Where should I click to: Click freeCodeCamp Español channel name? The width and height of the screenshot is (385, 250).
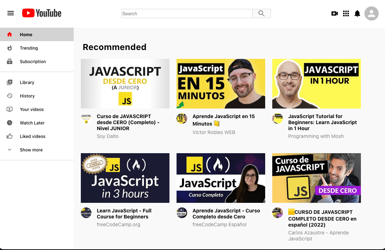pyautogui.click(x=219, y=224)
